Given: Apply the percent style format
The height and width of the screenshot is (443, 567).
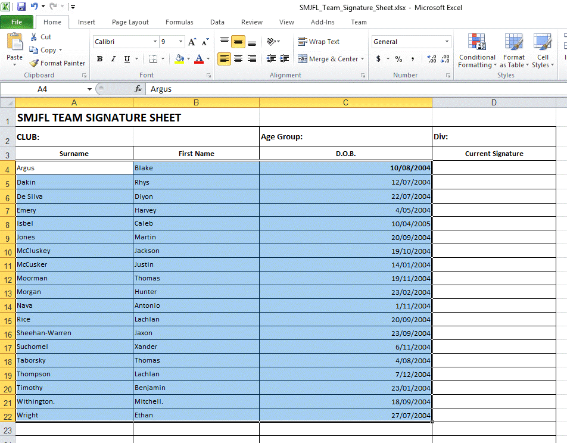Looking at the screenshot, I should 398,59.
